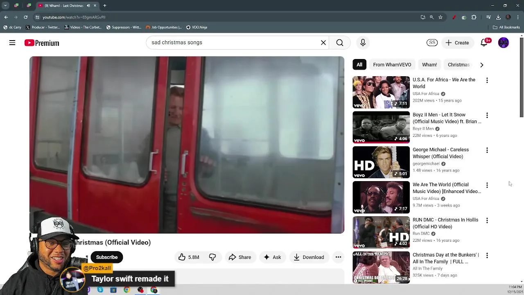Select the Christmas filter chip

(458, 65)
